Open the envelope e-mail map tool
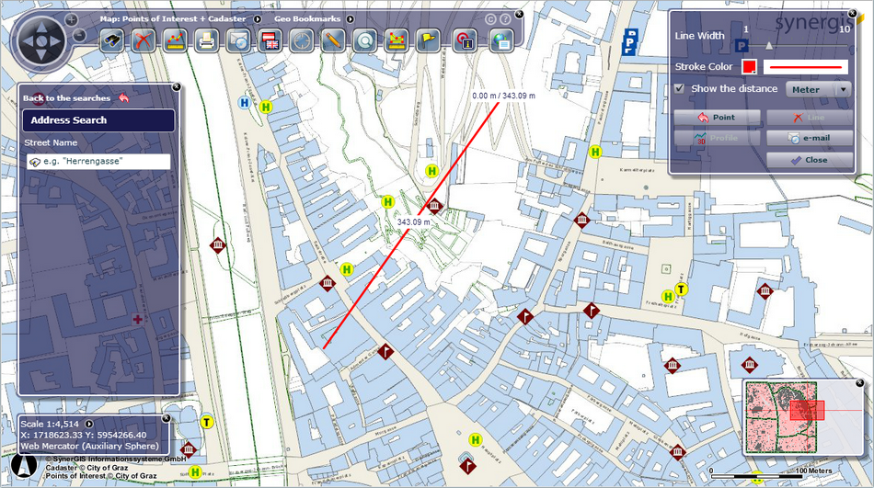 coord(238,40)
